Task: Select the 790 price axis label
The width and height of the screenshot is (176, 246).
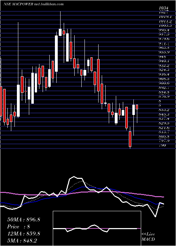Action: pyautogui.click(x=163, y=145)
